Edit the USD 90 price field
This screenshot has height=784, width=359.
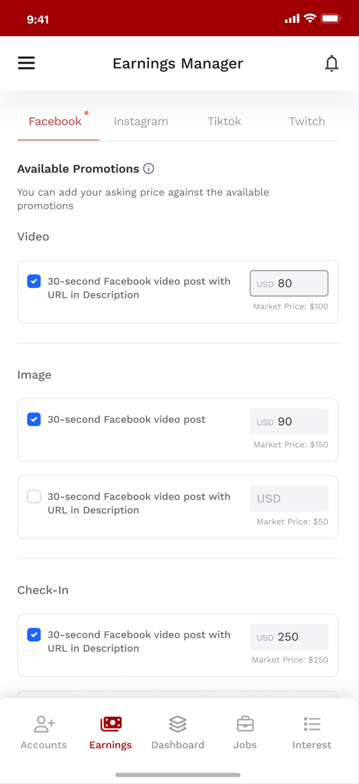tap(289, 422)
